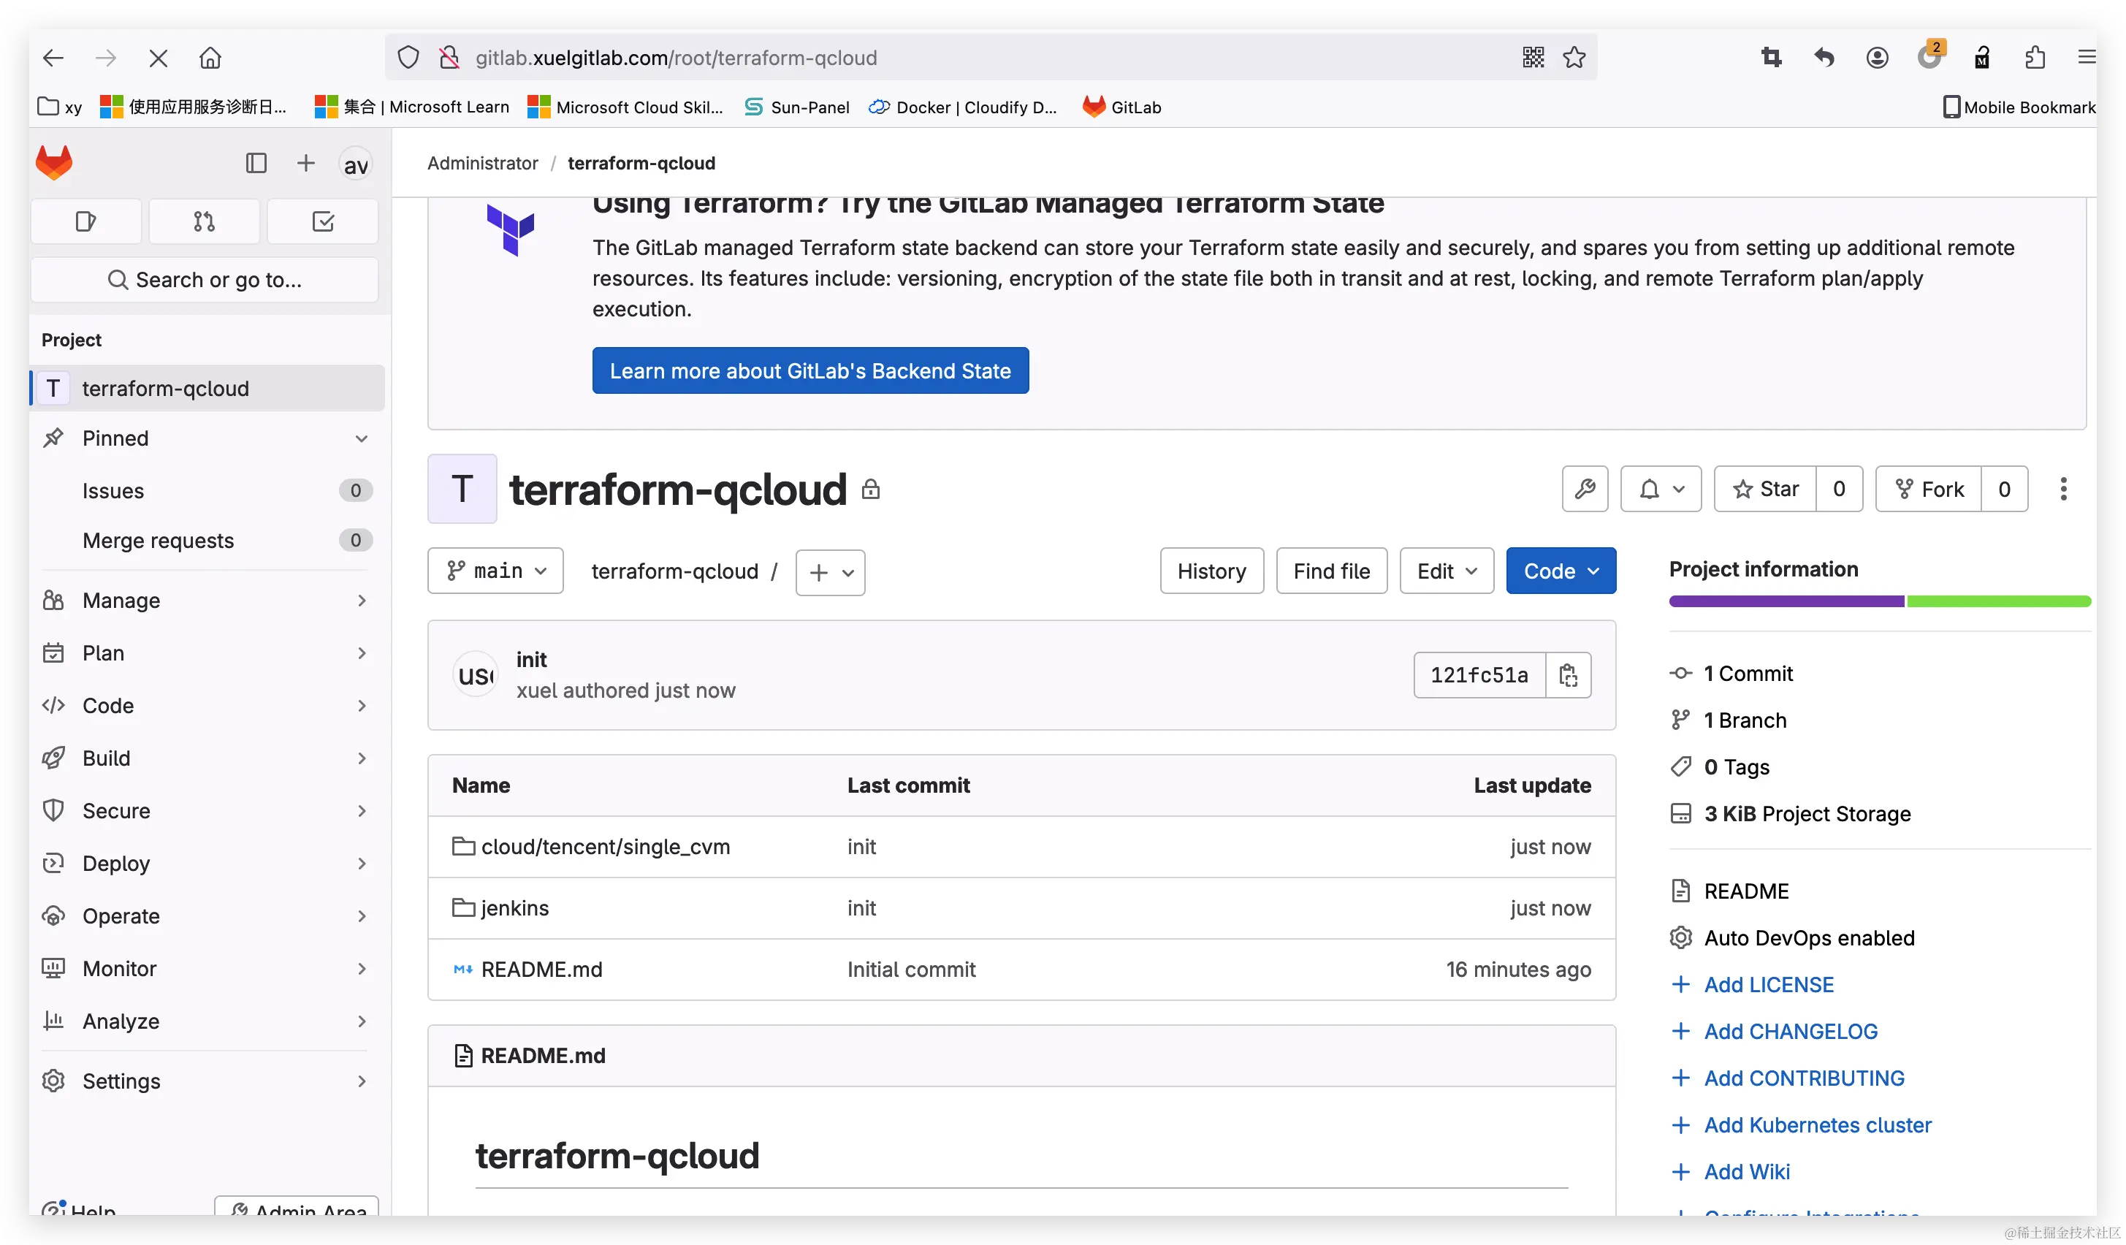This screenshot has height=1245, width=2126.
Task: Click the Add LICENSE link
Action: [1768, 985]
